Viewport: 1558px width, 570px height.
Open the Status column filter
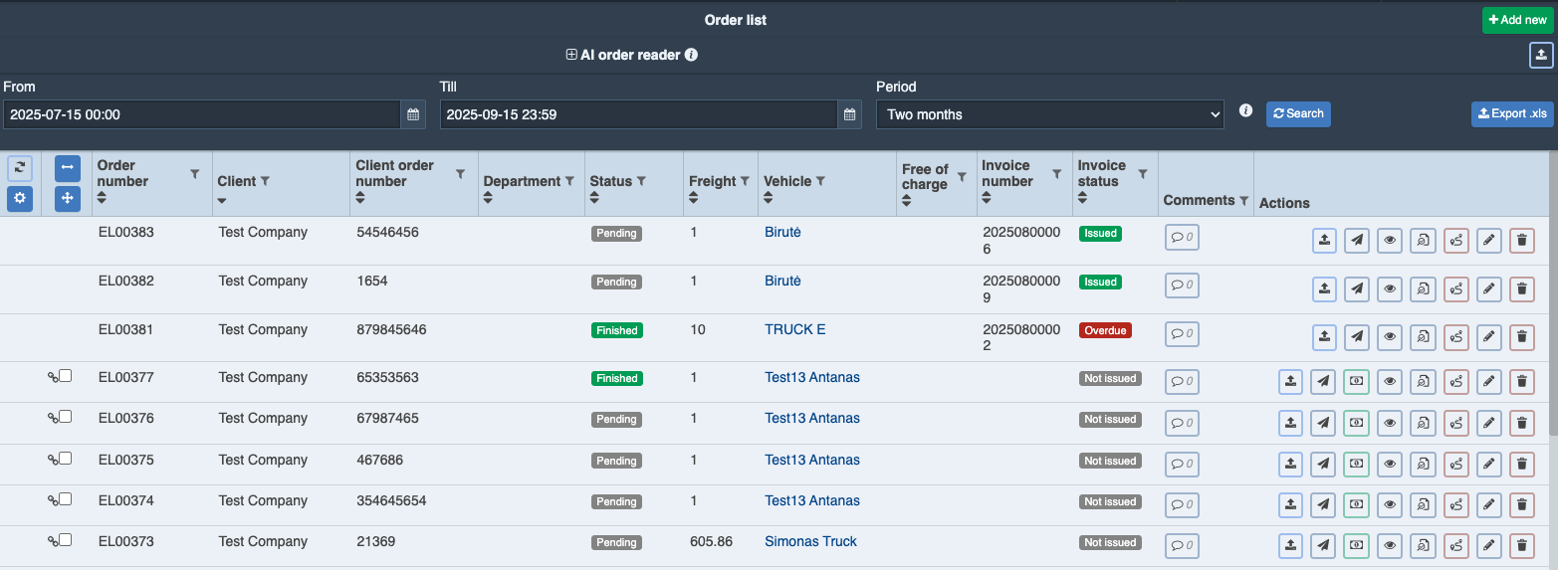point(642,181)
